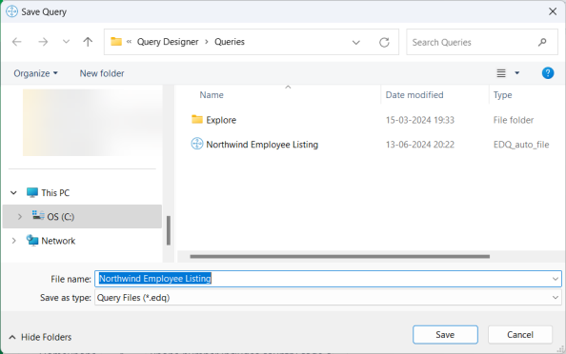Screen dimensions: 566x354
Task: Expand the Network tree node
Action: click(13, 241)
